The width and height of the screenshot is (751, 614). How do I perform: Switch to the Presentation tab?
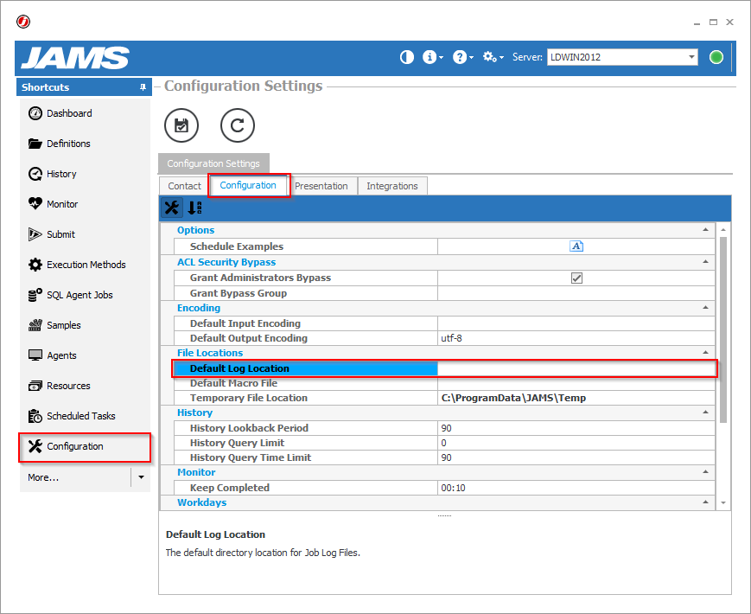[x=321, y=186]
